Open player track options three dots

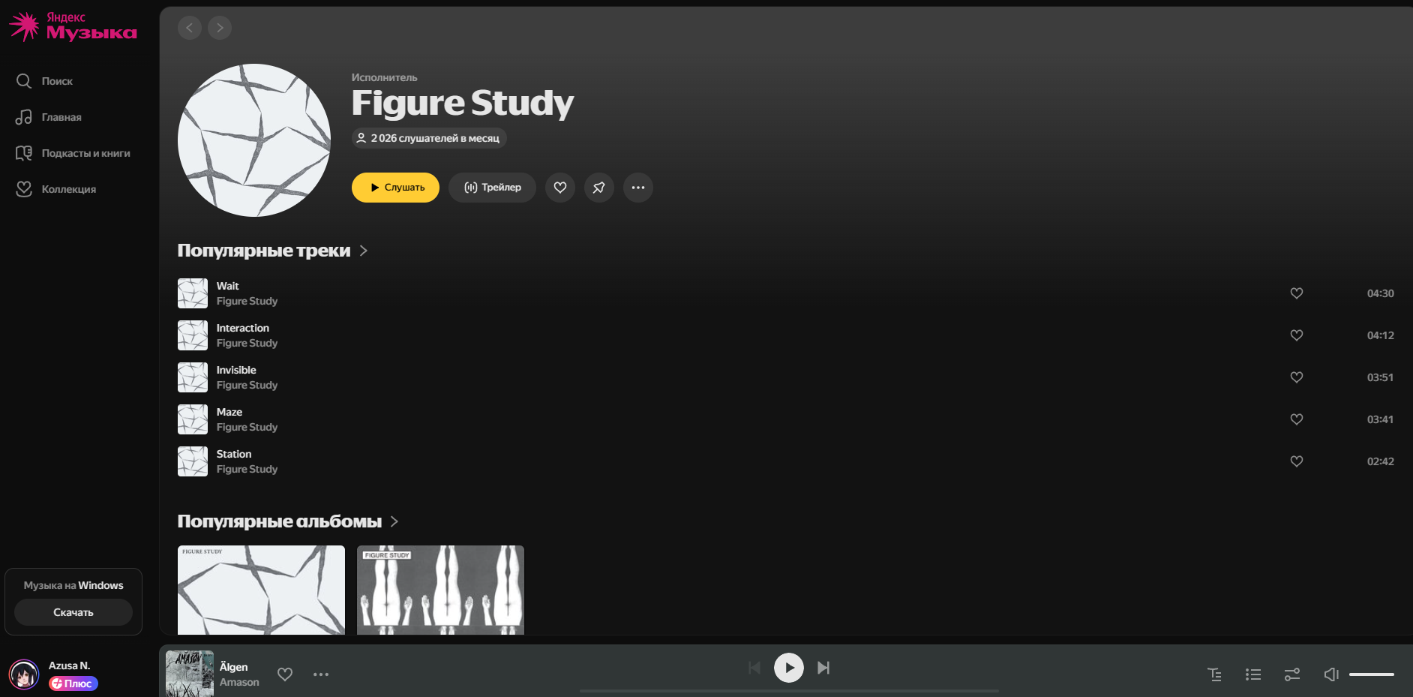tap(321, 674)
